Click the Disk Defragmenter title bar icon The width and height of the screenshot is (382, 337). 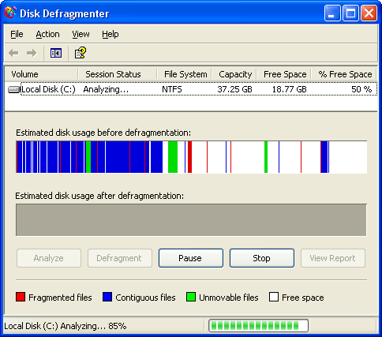point(10,13)
